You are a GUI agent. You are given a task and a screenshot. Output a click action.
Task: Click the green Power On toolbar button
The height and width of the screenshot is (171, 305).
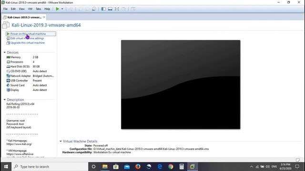pyautogui.click(x=57, y=9)
